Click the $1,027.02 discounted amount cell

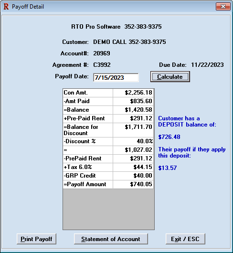coord(133,150)
